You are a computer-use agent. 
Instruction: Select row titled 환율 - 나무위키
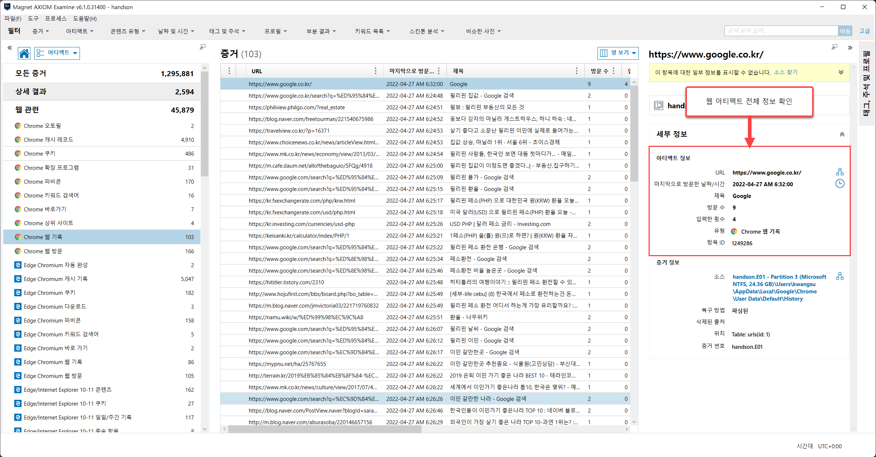click(425, 317)
